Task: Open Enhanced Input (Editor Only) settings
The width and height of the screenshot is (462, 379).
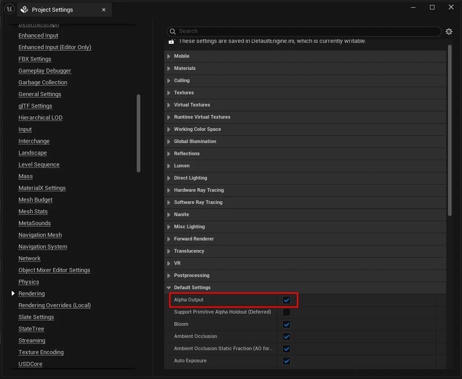Action: click(x=55, y=47)
